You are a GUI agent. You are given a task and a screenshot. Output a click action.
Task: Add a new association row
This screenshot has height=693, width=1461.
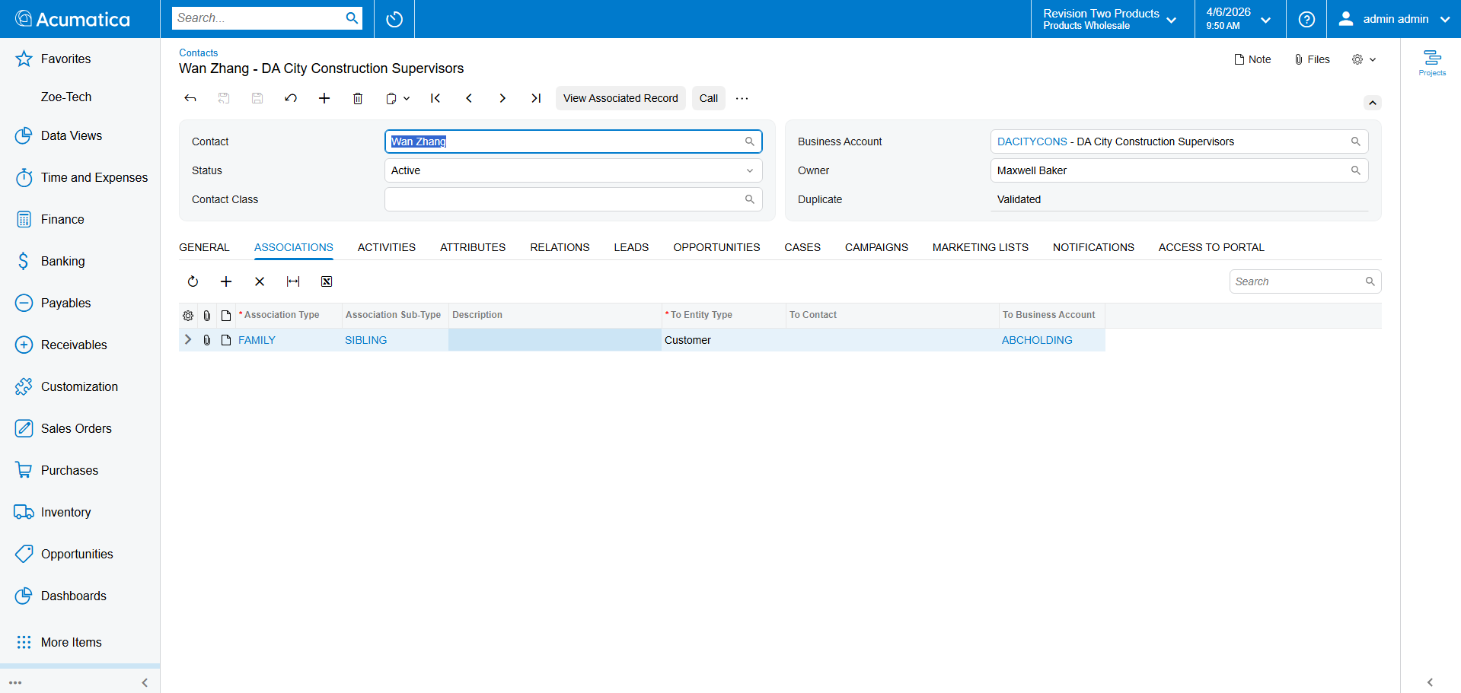(226, 281)
